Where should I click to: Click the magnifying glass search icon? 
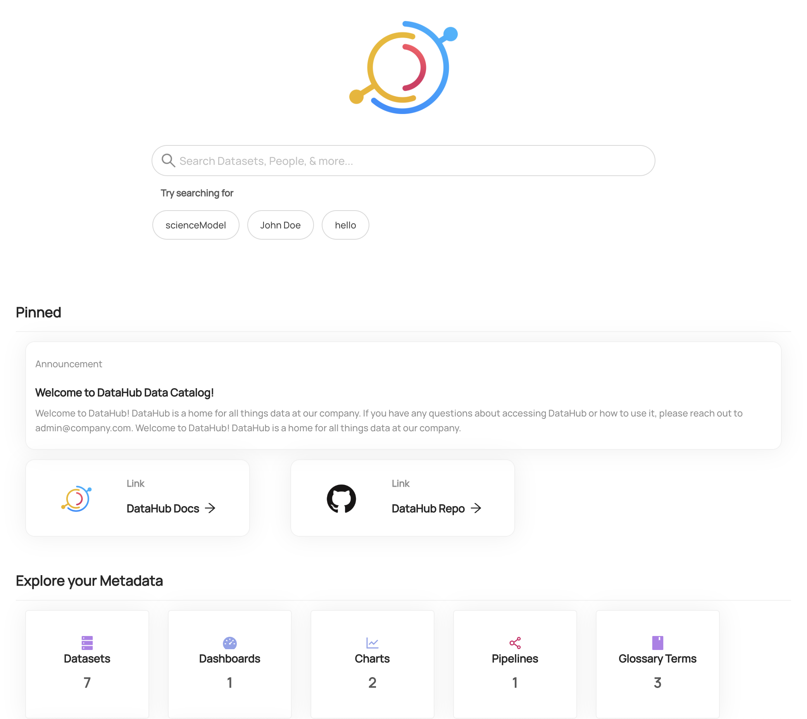coord(168,161)
